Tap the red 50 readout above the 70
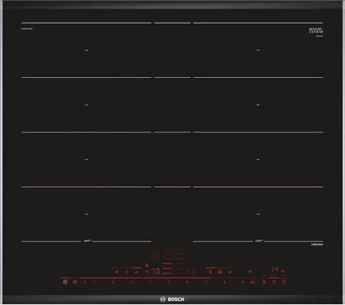The height and width of the screenshot is (305, 345). [155, 257]
